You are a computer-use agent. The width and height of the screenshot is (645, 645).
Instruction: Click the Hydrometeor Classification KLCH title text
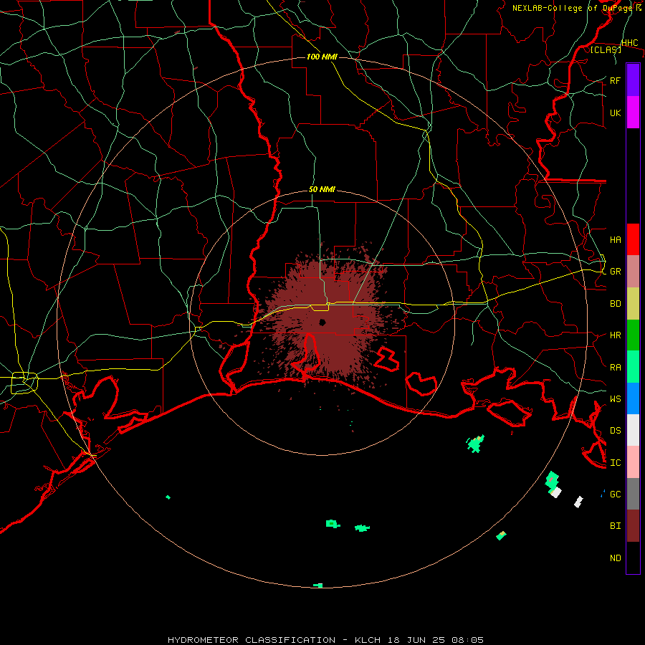pyautogui.click(x=325, y=640)
